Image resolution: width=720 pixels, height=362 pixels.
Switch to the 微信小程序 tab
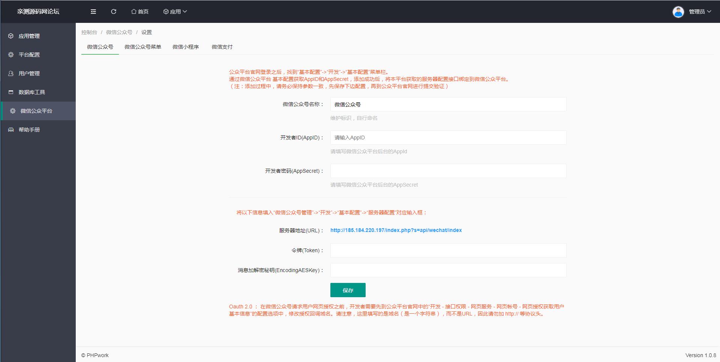tap(186, 47)
